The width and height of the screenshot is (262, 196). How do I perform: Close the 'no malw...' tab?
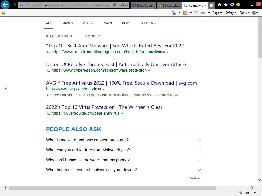point(205,5)
